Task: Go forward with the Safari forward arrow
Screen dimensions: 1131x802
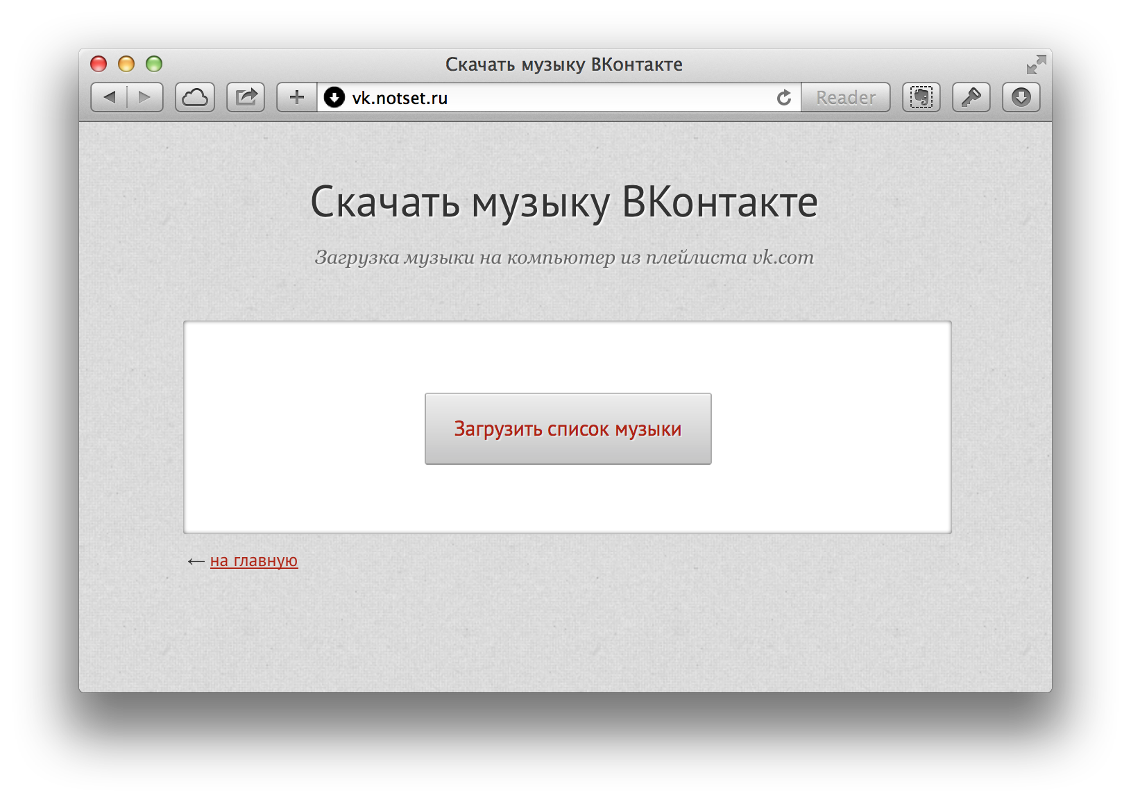Action: coord(145,97)
